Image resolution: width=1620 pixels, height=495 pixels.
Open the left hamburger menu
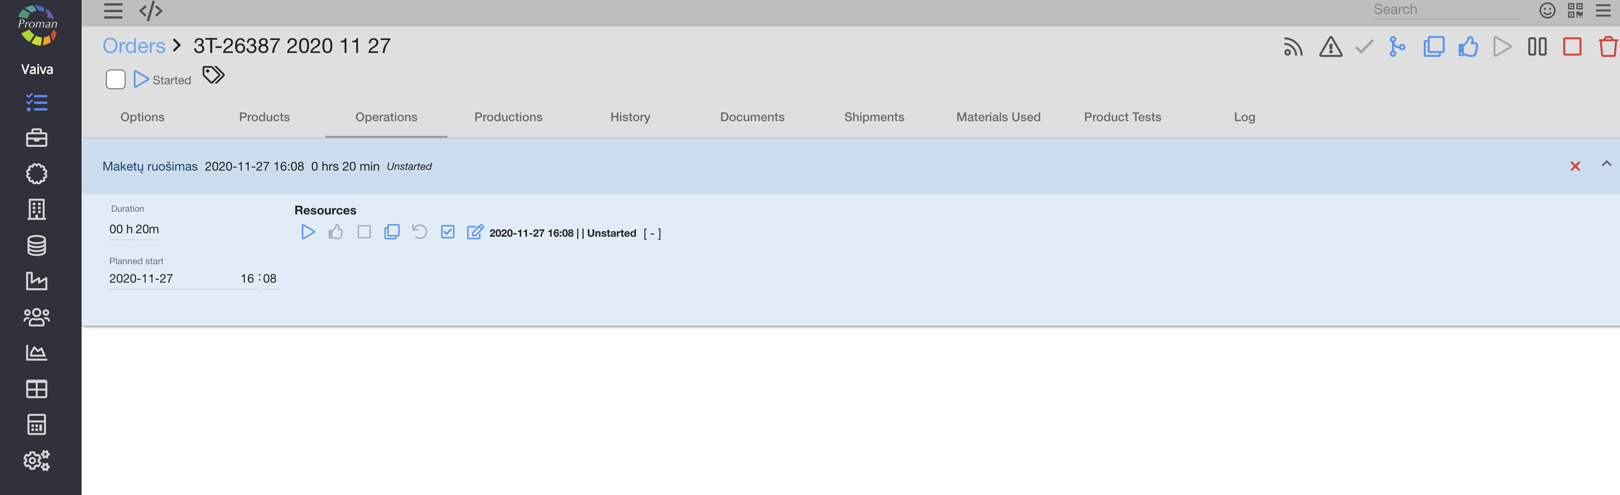113,11
